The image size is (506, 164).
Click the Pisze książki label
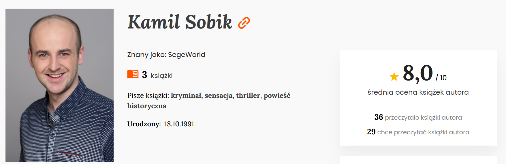(148, 96)
